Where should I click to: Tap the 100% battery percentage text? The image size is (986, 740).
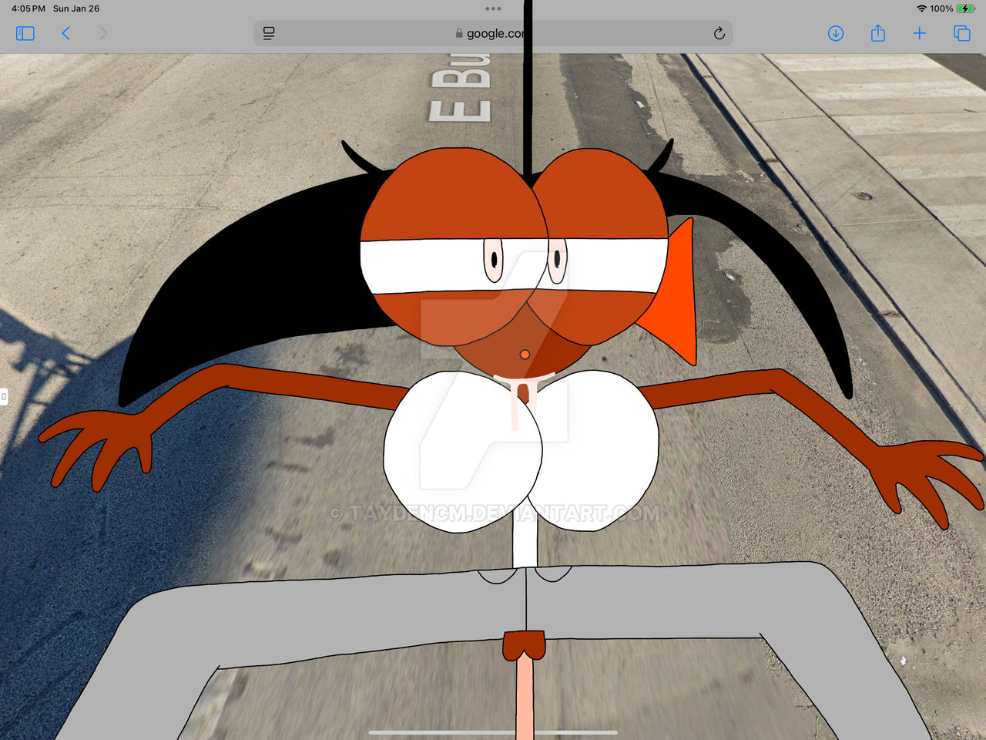click(941, 8)
